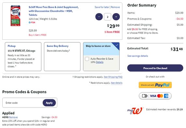186x128 pixels.
Task: Click the Move Free product image
Action: click(15, 16)
